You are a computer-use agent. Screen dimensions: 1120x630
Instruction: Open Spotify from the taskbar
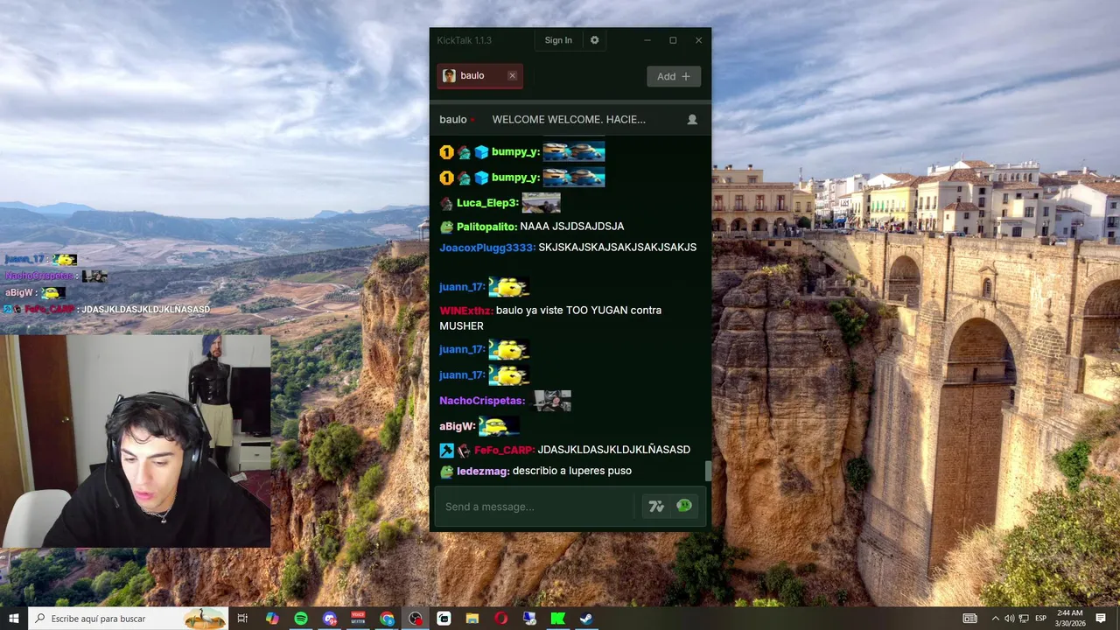(x=301, y=619)
